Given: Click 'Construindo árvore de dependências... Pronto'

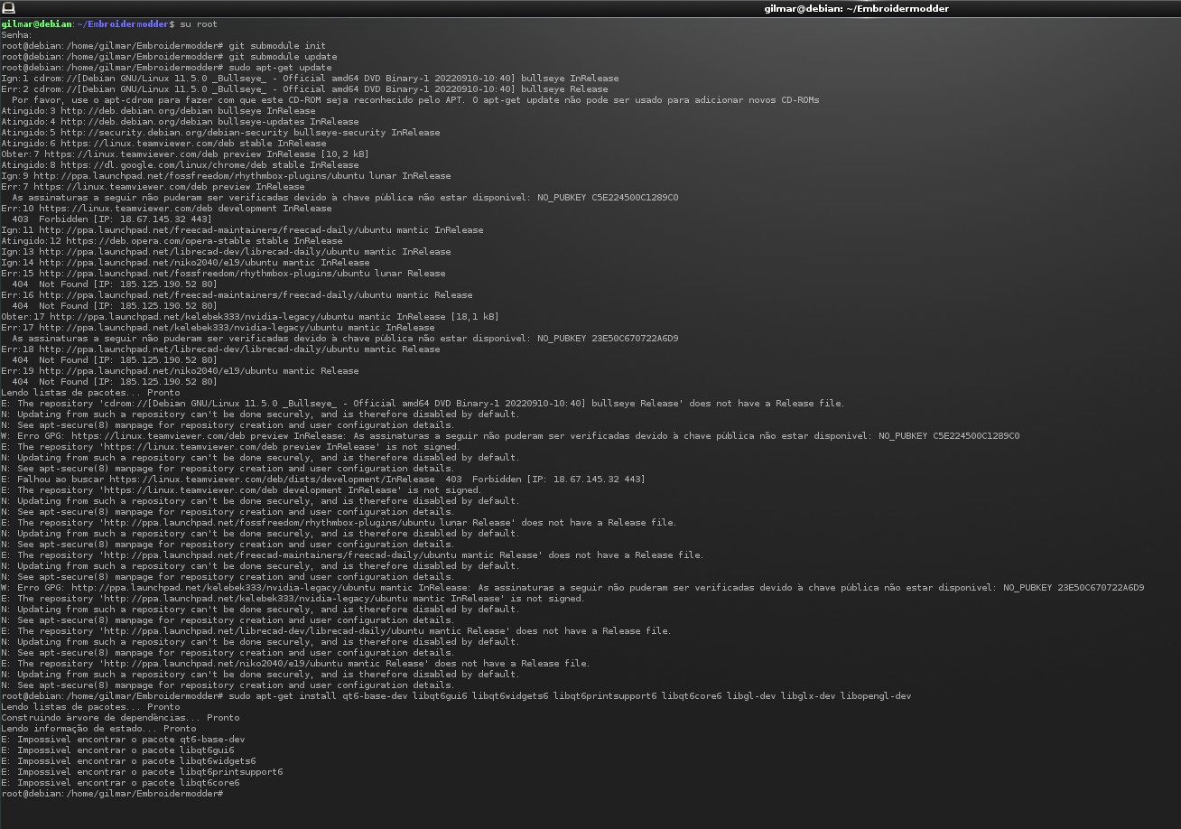Looking at the screenshot, I should (120, 718).
